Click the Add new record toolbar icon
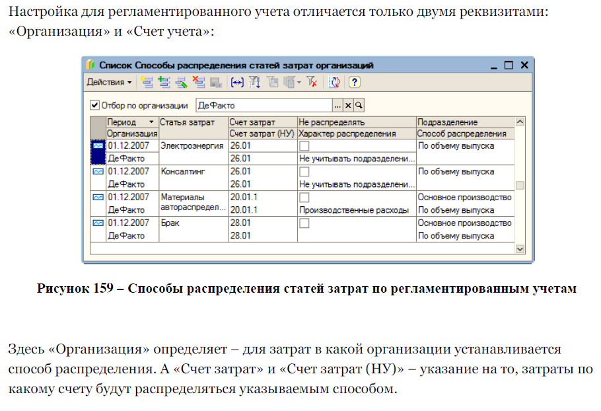Image resolution: width=601 pixels, height=411 pixels. click(x=147, y=82)
